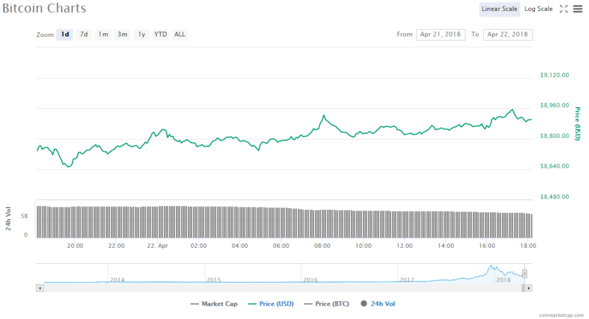Switch to Linear Scale
The width and height of the screenshot is (589, 319).
click(500, 9)
